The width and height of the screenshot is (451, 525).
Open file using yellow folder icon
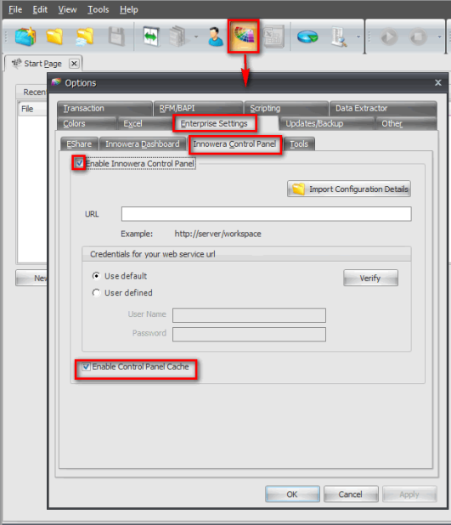(x=55, y=37)
